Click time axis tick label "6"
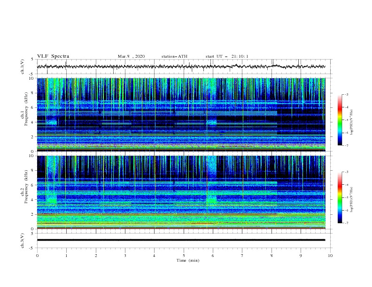Viewport: 372px width, 287px height. 213,256
